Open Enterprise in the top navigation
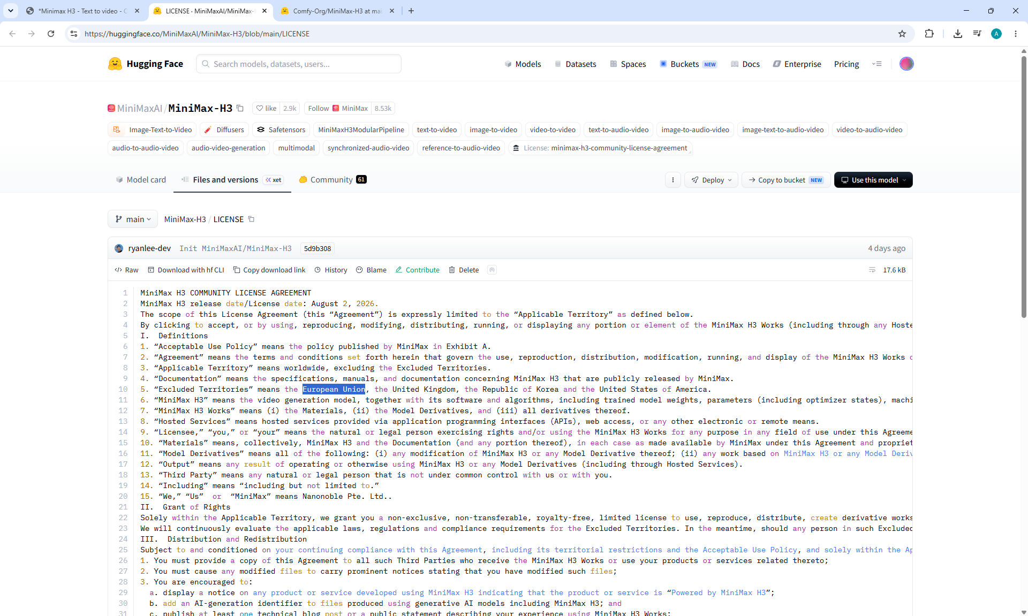The height and width of the screenshot is (616, 1028). pos(797,64)
